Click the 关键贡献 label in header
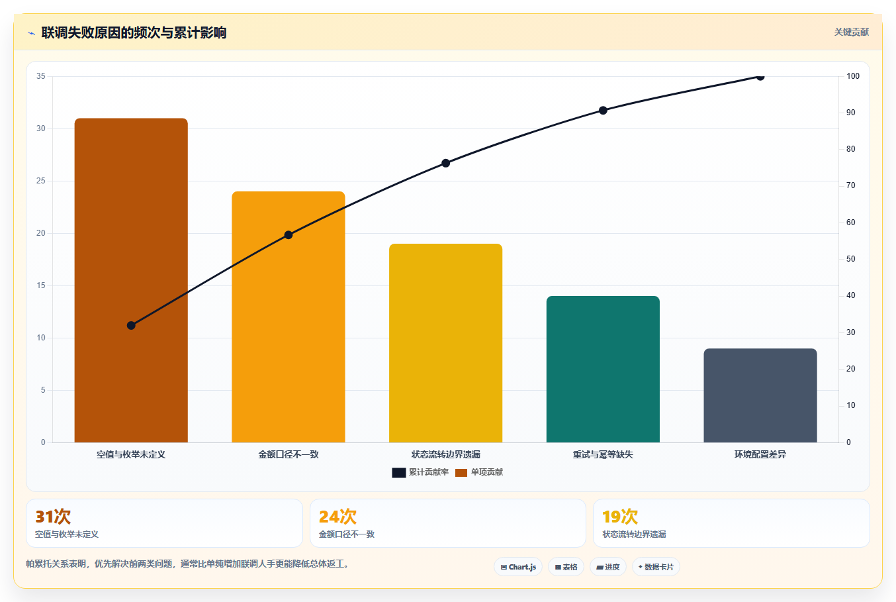 click(851, 32)
